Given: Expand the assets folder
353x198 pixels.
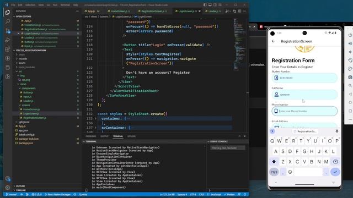Looking at the screenshot, I should pos(22,63).
